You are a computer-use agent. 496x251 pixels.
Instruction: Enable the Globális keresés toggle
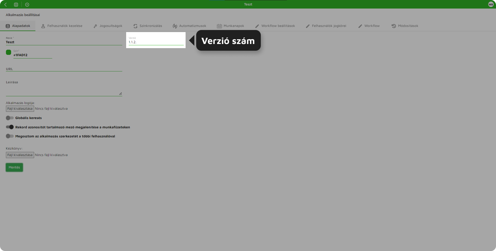coord(10,118)
